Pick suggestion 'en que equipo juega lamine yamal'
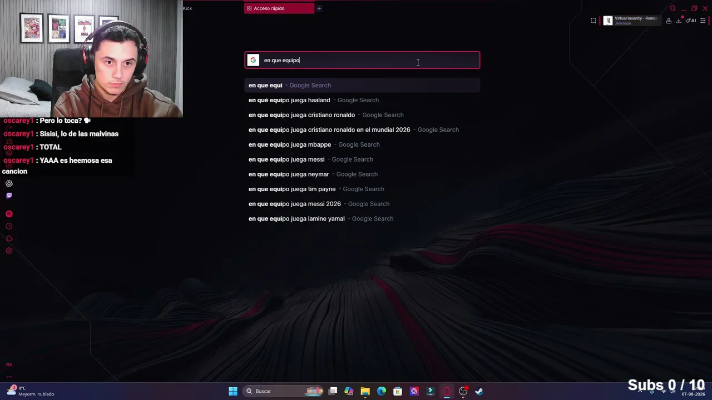 pyautogui.click(x=362, y=218)
